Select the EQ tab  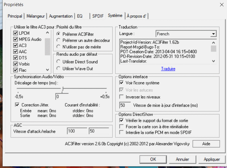(80, 16)
